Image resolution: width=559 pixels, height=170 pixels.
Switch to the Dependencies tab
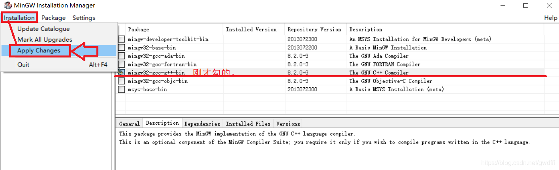[x=202, y=124]
